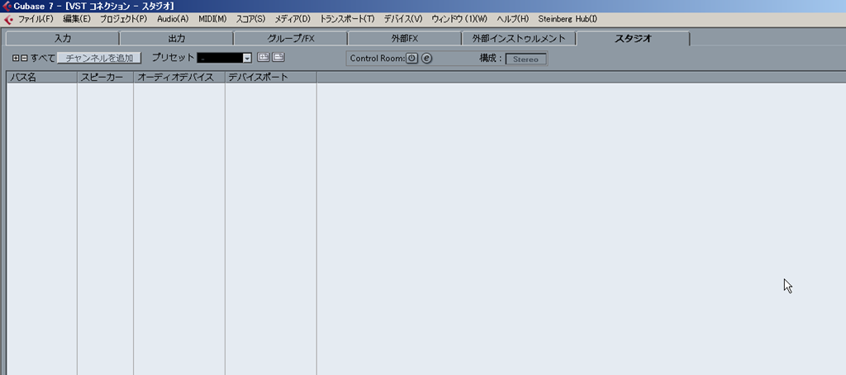Open the ヘルプ(H) menu

click(512, 19)
